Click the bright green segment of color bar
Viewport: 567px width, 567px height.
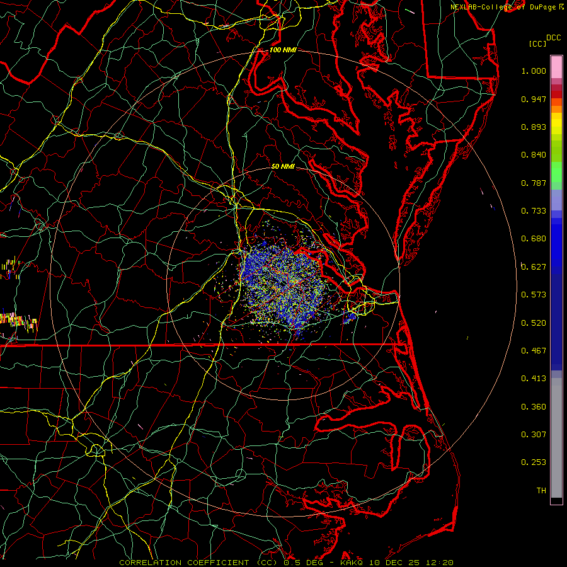[556, 172]
